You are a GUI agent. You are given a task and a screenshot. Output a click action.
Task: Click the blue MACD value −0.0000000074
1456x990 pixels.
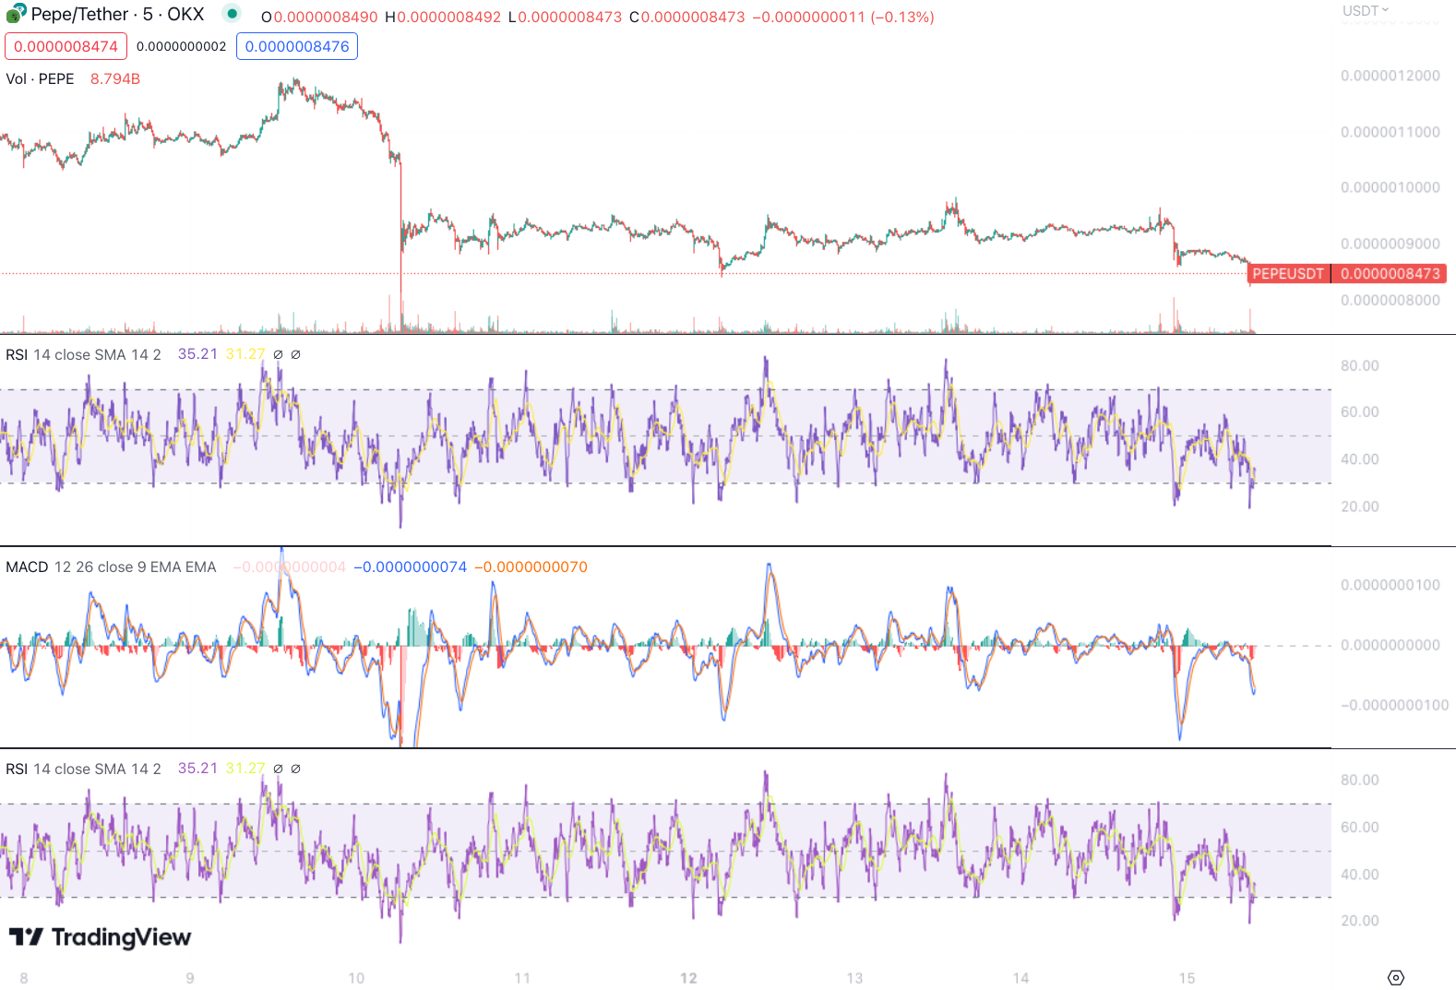click(411, 567)
